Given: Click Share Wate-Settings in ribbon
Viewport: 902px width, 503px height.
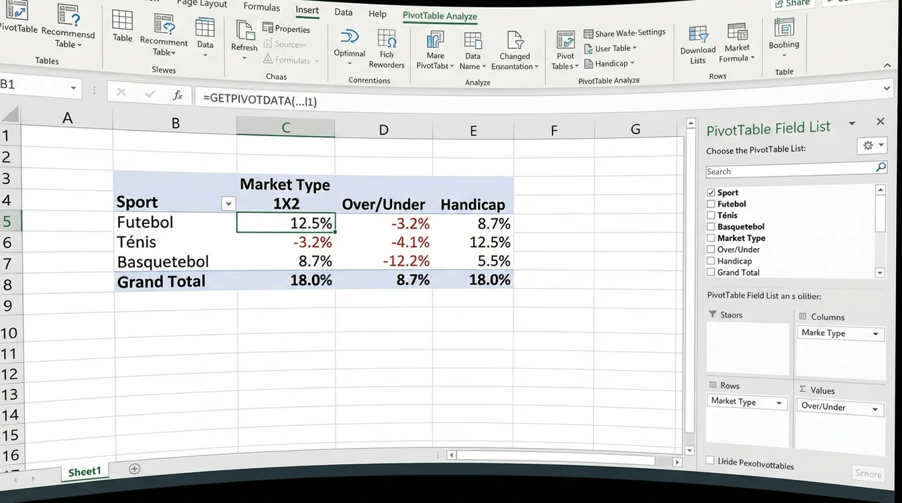Looking at the screenshot, I should (x=624, y=33).
